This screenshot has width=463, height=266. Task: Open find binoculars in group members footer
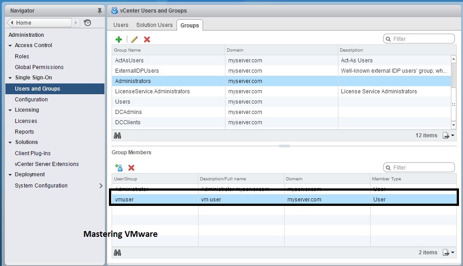(117, 253)
